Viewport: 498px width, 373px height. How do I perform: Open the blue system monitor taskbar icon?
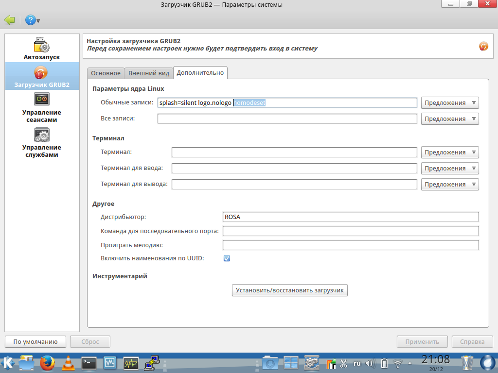pos(110,363)
